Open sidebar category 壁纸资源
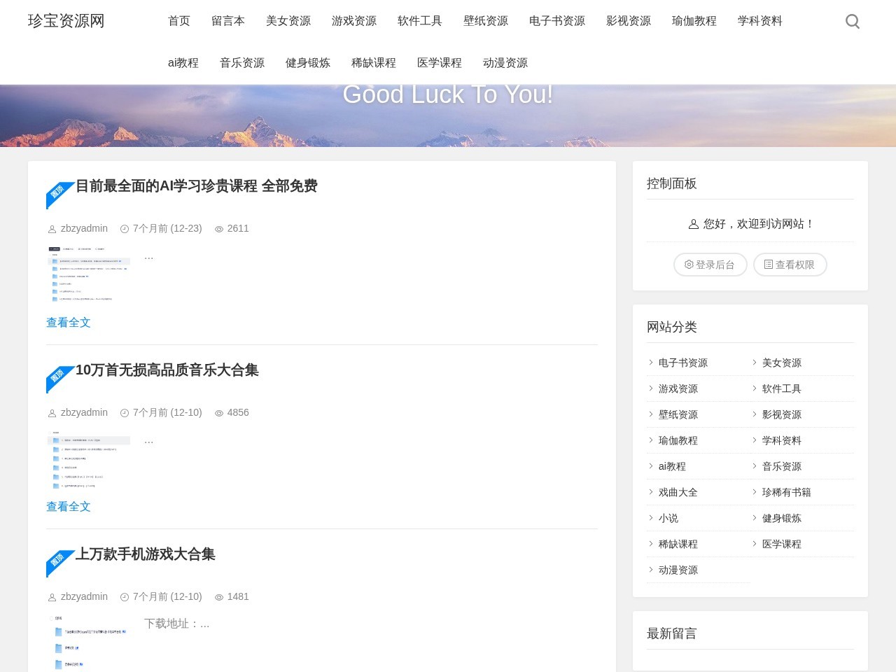Image resolution: width=896 pixels, height=672 pixels. [x=678, y=414]
